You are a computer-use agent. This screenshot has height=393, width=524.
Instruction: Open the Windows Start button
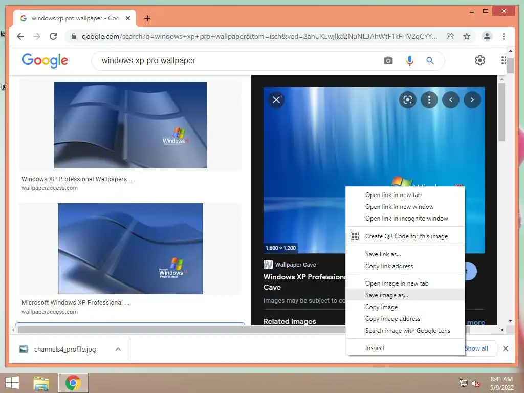(12, 383)
